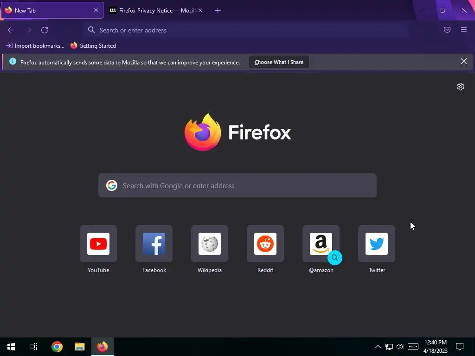The height and width of the screenshot is (356, 475).
Task: Restore down the Firefox window
Action: pyautogui.click(x=443, y=10)
